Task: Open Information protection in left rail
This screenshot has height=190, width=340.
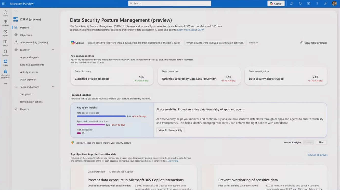Action: [5, 74]
